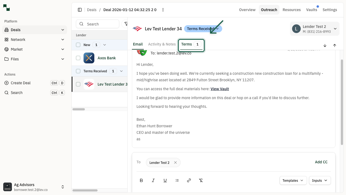Viewport: 346px width, 195px height.
Task: Tick the Terms Received group checkbox
Action: click(78, 71)
